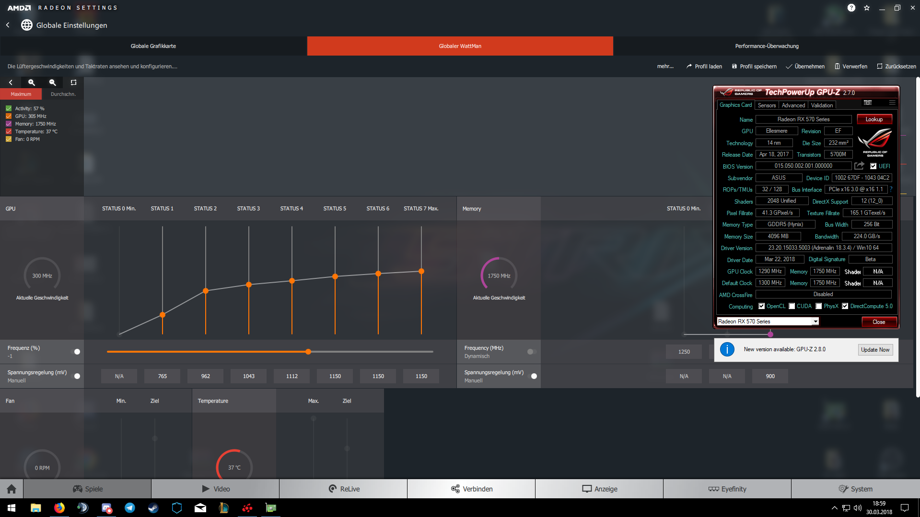Open Firefox from taskbar

[59, 508]
